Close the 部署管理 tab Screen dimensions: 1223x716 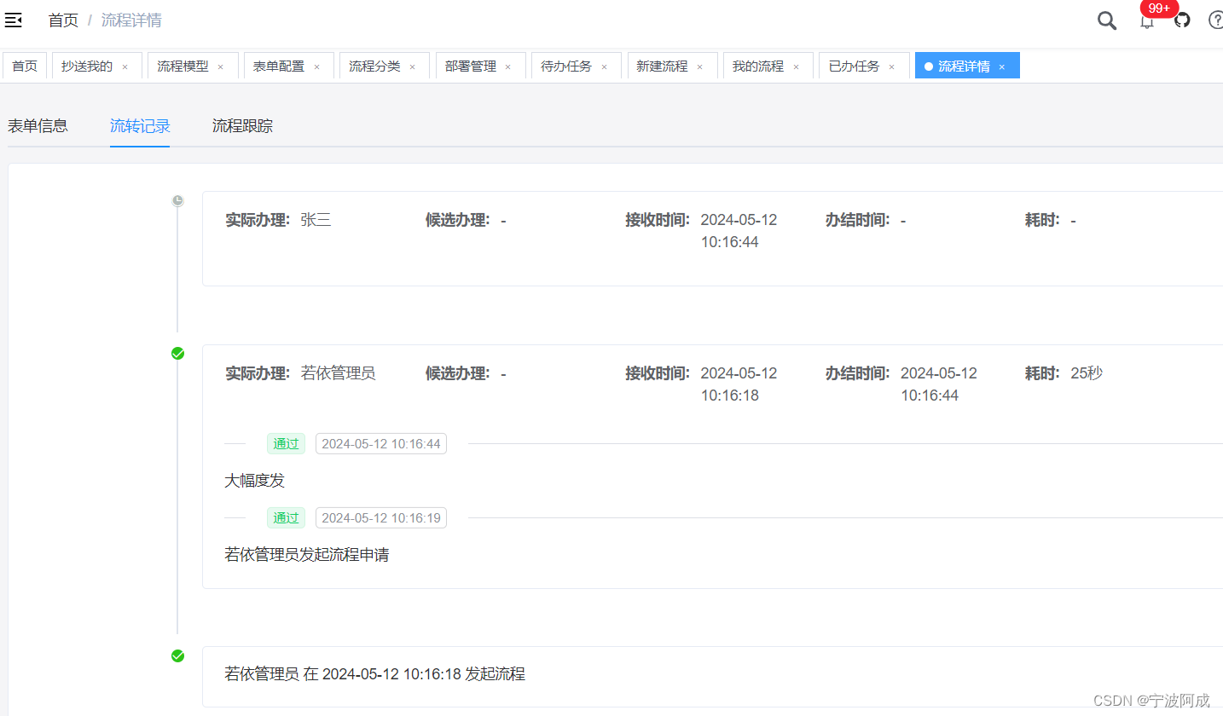tap(507, 66)
